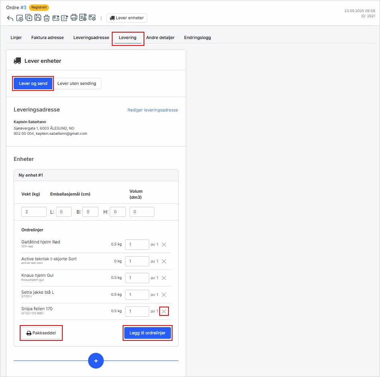Click Legg til ordrelinjer button

click(147, 333)
